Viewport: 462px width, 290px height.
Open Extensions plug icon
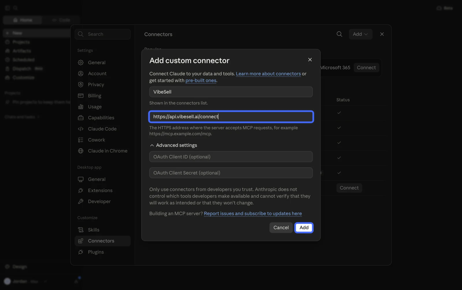click(81, 190)
